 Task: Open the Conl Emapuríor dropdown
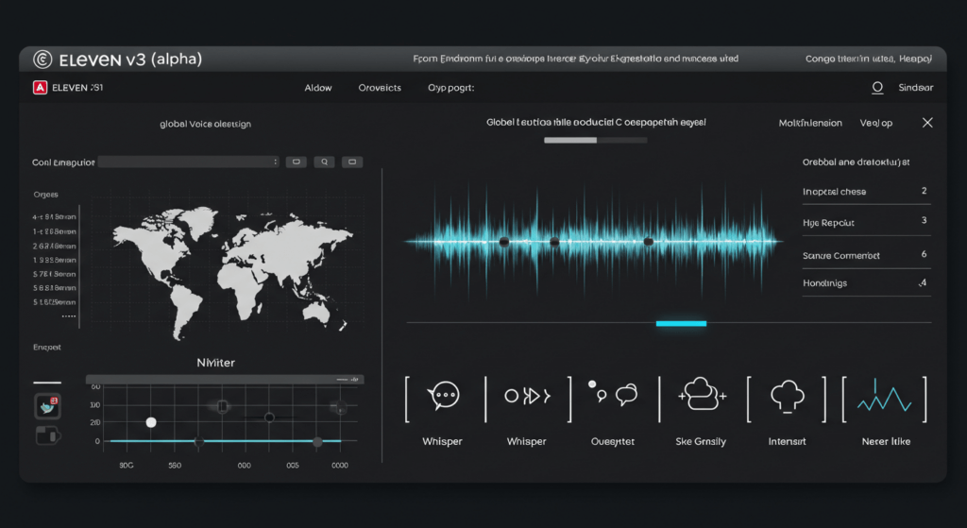(x=188, y=162)
